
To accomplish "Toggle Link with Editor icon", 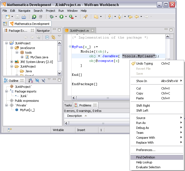I will (53, 37).
